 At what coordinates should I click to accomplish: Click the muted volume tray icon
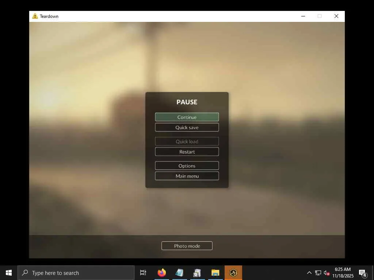327,273
